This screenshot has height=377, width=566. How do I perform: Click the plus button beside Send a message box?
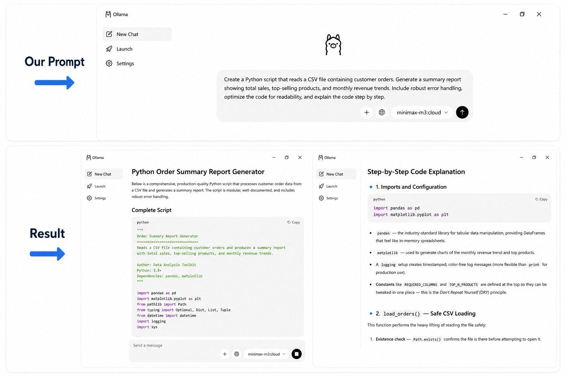pyautogui.click(x=224, y=354)
